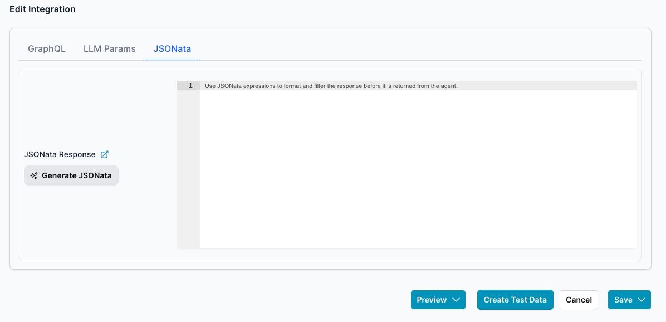Image resolution: width=666 pixels, height=322 pixels.
Task: Save the integration changes
Action: pos(623,300)
